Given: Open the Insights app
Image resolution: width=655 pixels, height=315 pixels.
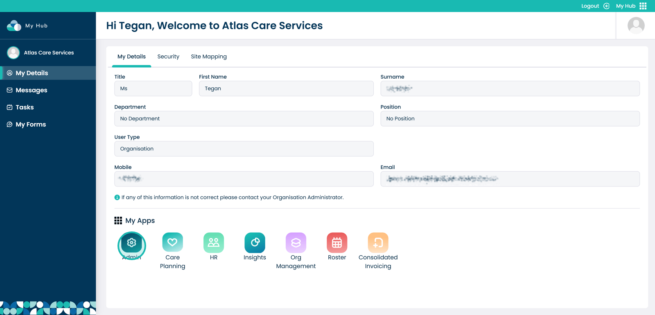Looking at the screenshot, I should pyautogui.click(x=255, y=242).
